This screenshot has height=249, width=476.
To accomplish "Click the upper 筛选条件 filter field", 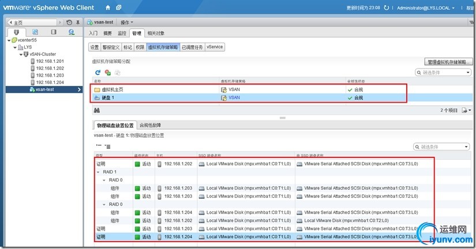I will click(x=443, y=73).
